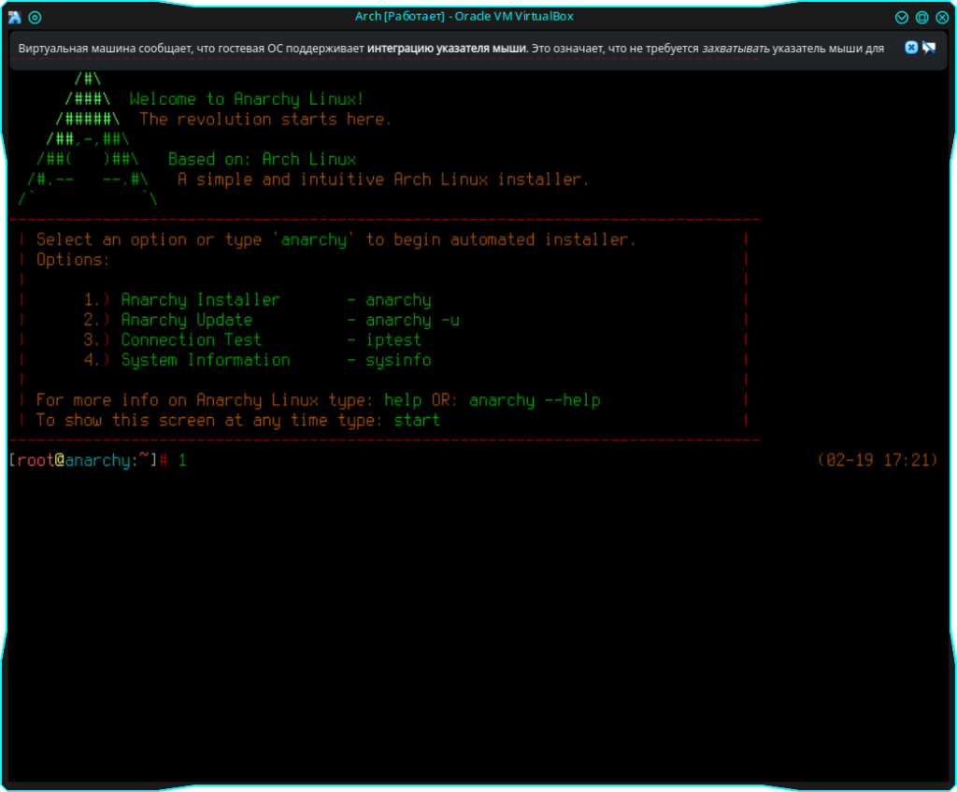Select the 'Anarchy Update' option text

[x=186, y=320]
